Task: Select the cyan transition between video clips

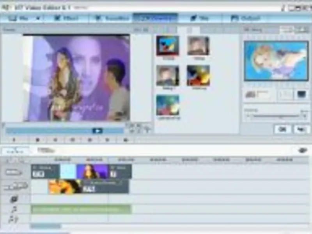Action: pos(68,172)
